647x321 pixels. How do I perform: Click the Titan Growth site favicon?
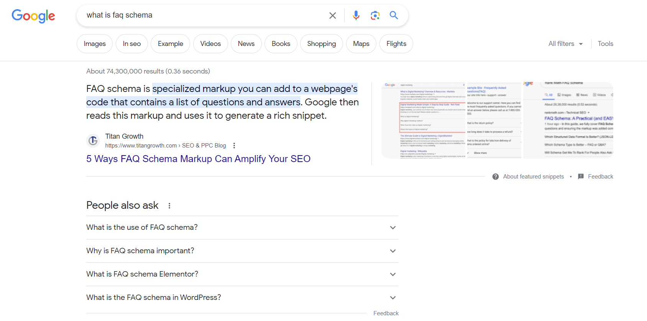coord(93,141)
